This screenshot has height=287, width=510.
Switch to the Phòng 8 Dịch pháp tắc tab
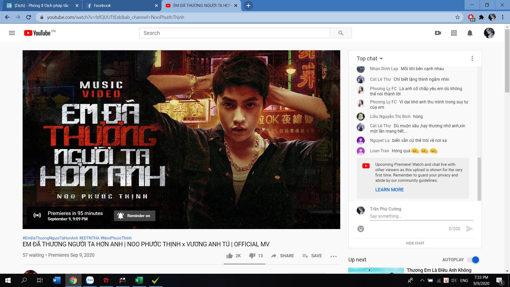[42, 6]
